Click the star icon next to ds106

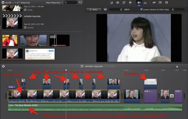coord(3,2)
